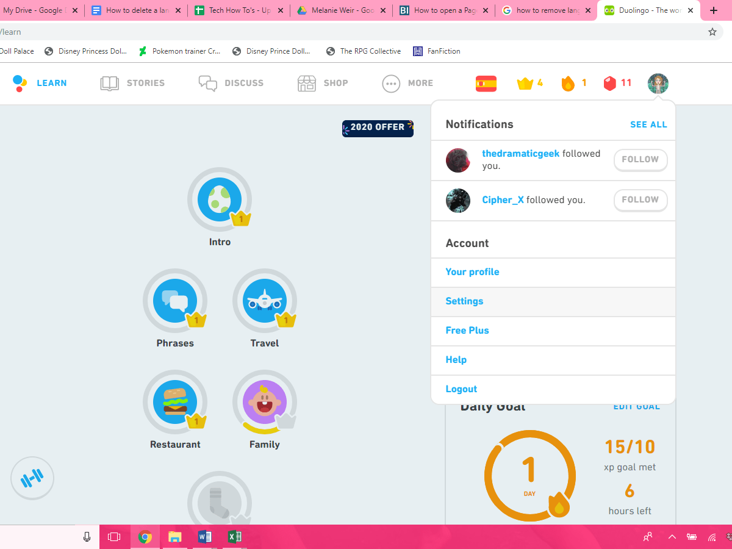The height and width of the screenshot is (549, 732).
Task: Open Task View on the taskbar
Action: coord(114,537)
